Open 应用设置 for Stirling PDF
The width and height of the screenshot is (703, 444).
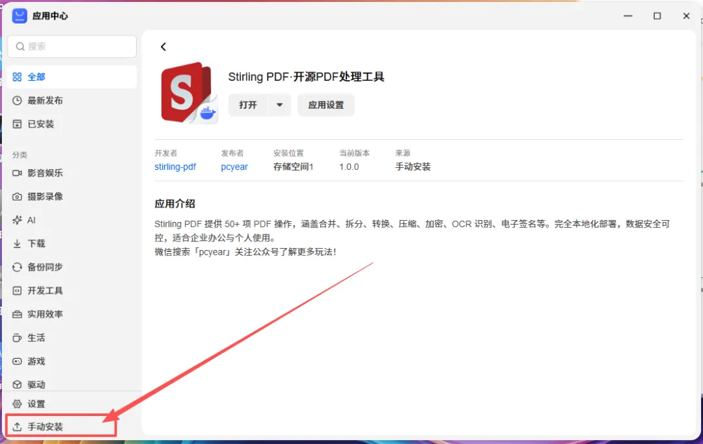click(x=326, y=105)
